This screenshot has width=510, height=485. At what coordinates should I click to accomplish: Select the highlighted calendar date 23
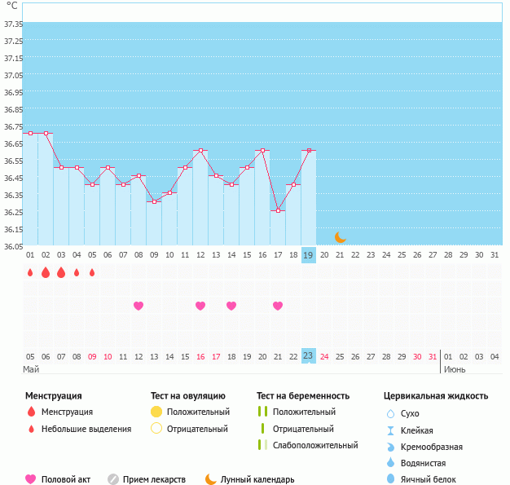(x=309, y=355)
